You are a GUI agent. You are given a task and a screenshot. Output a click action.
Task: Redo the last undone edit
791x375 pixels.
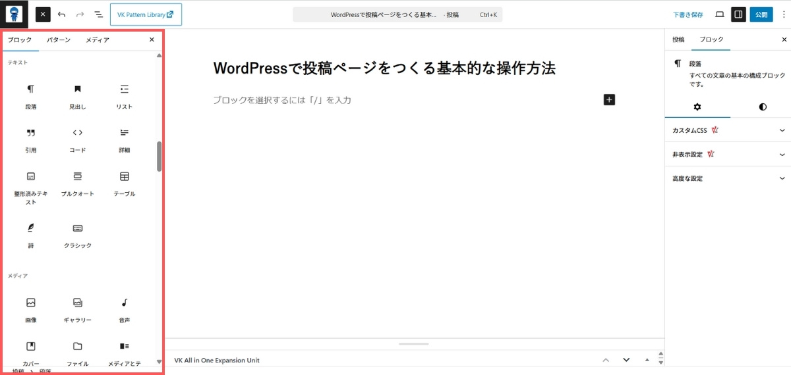80,14
